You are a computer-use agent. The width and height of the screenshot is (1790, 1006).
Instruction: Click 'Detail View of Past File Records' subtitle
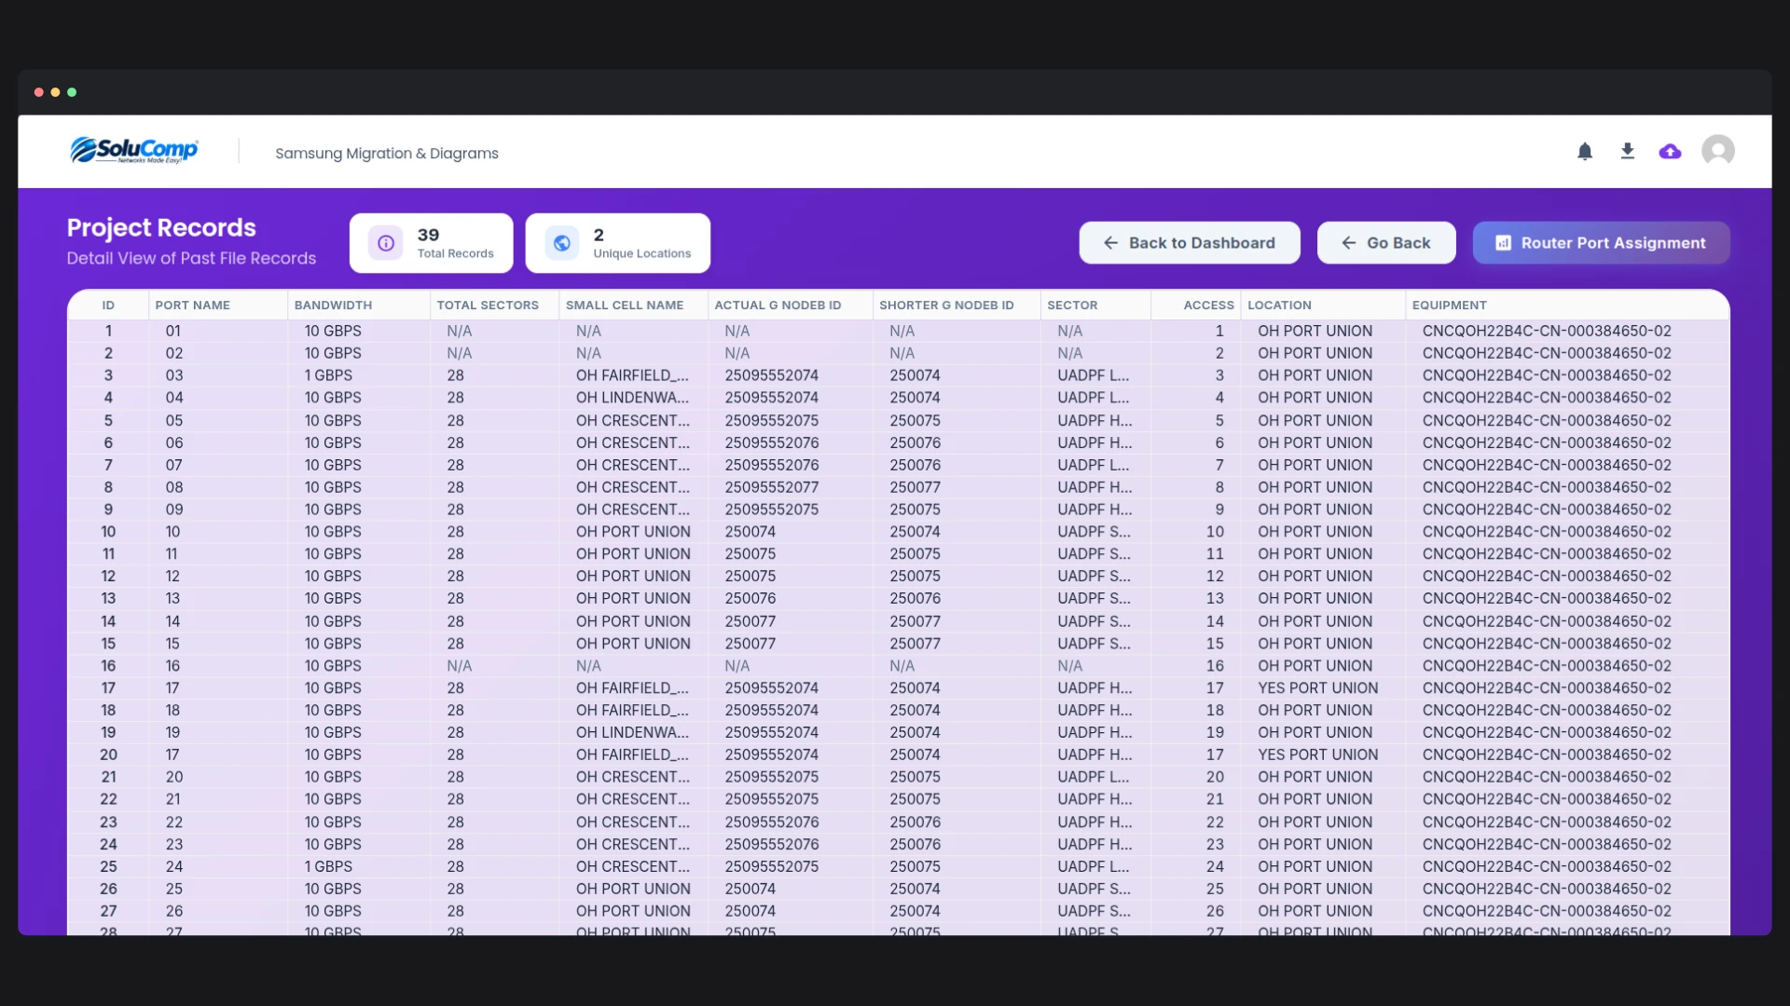pos(191,259)
